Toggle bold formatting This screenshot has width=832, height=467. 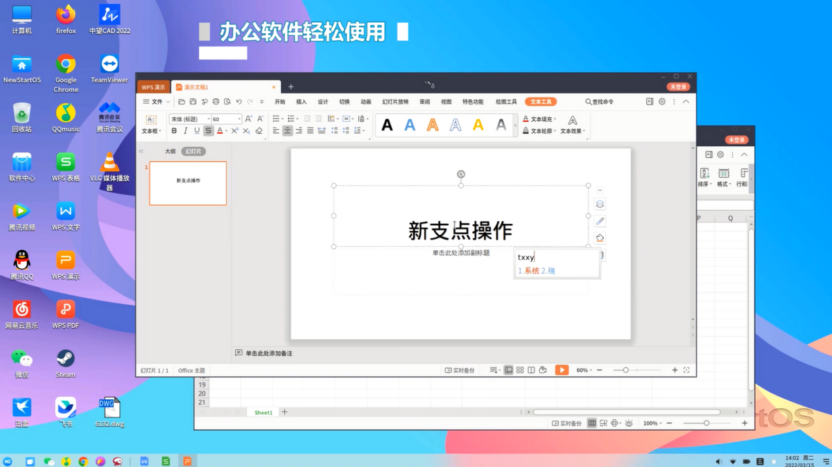175,130
